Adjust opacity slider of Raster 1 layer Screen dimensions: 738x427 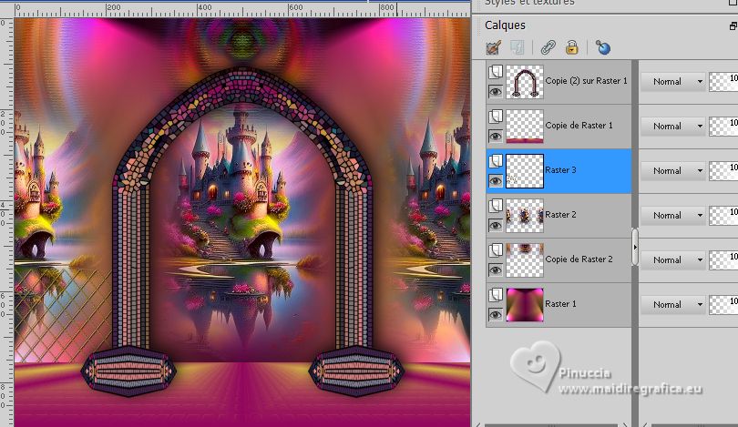click(x=724, y=305)
